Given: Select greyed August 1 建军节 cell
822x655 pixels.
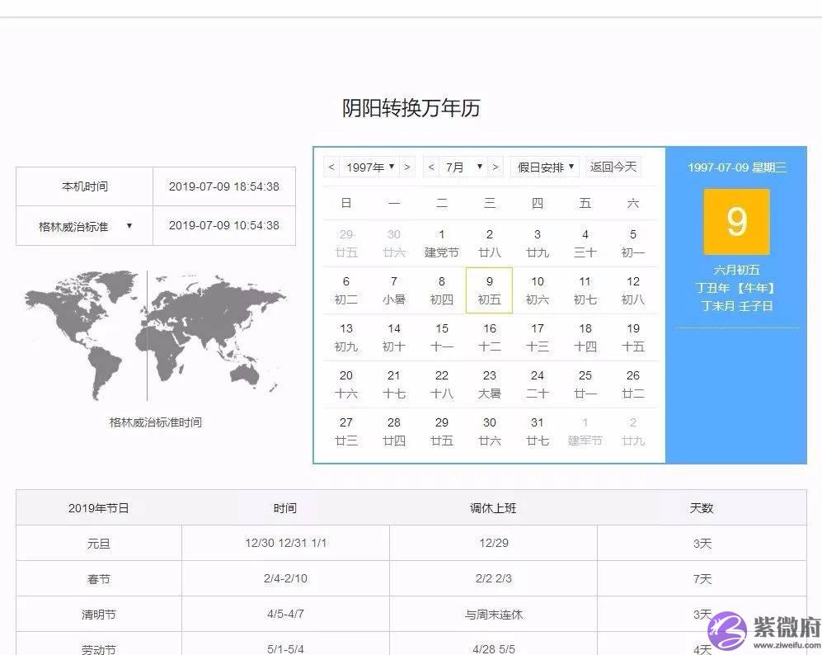Looking at the screenshot, I should point(585,431).
